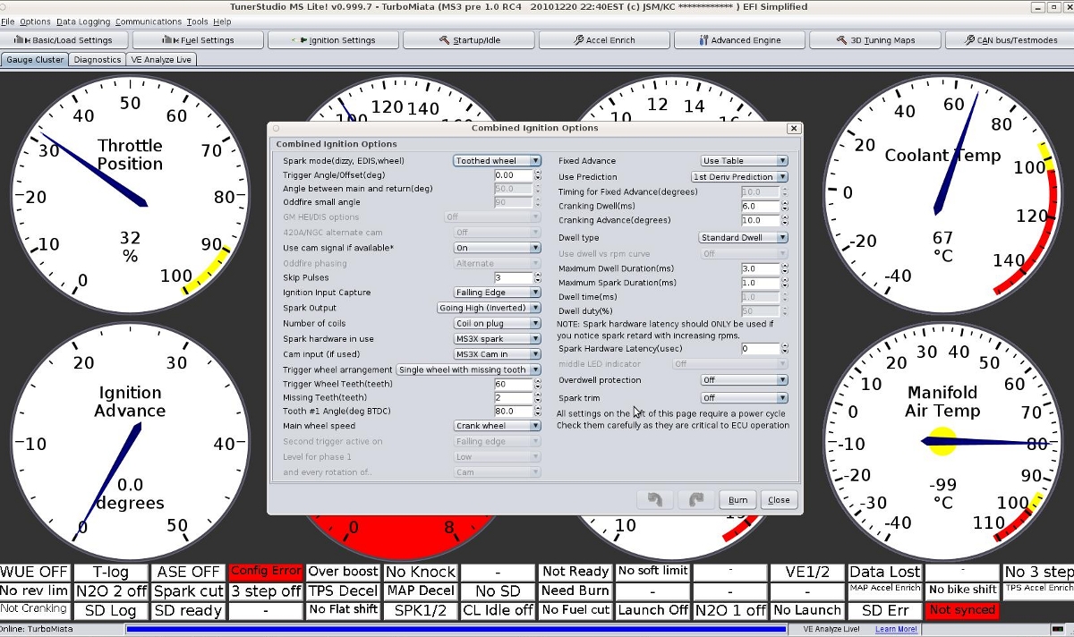Open the Dwell type dropdown
Viewport: 1074px width, 637px height.
(743, 238)
